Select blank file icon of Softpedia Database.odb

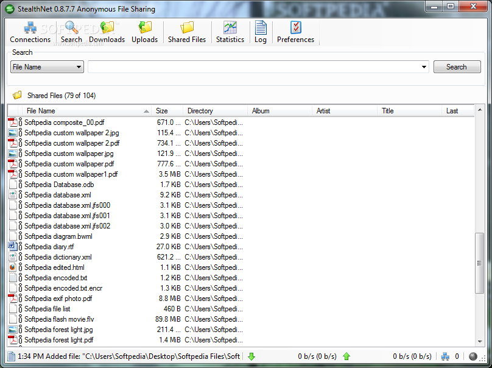(13, 185)
